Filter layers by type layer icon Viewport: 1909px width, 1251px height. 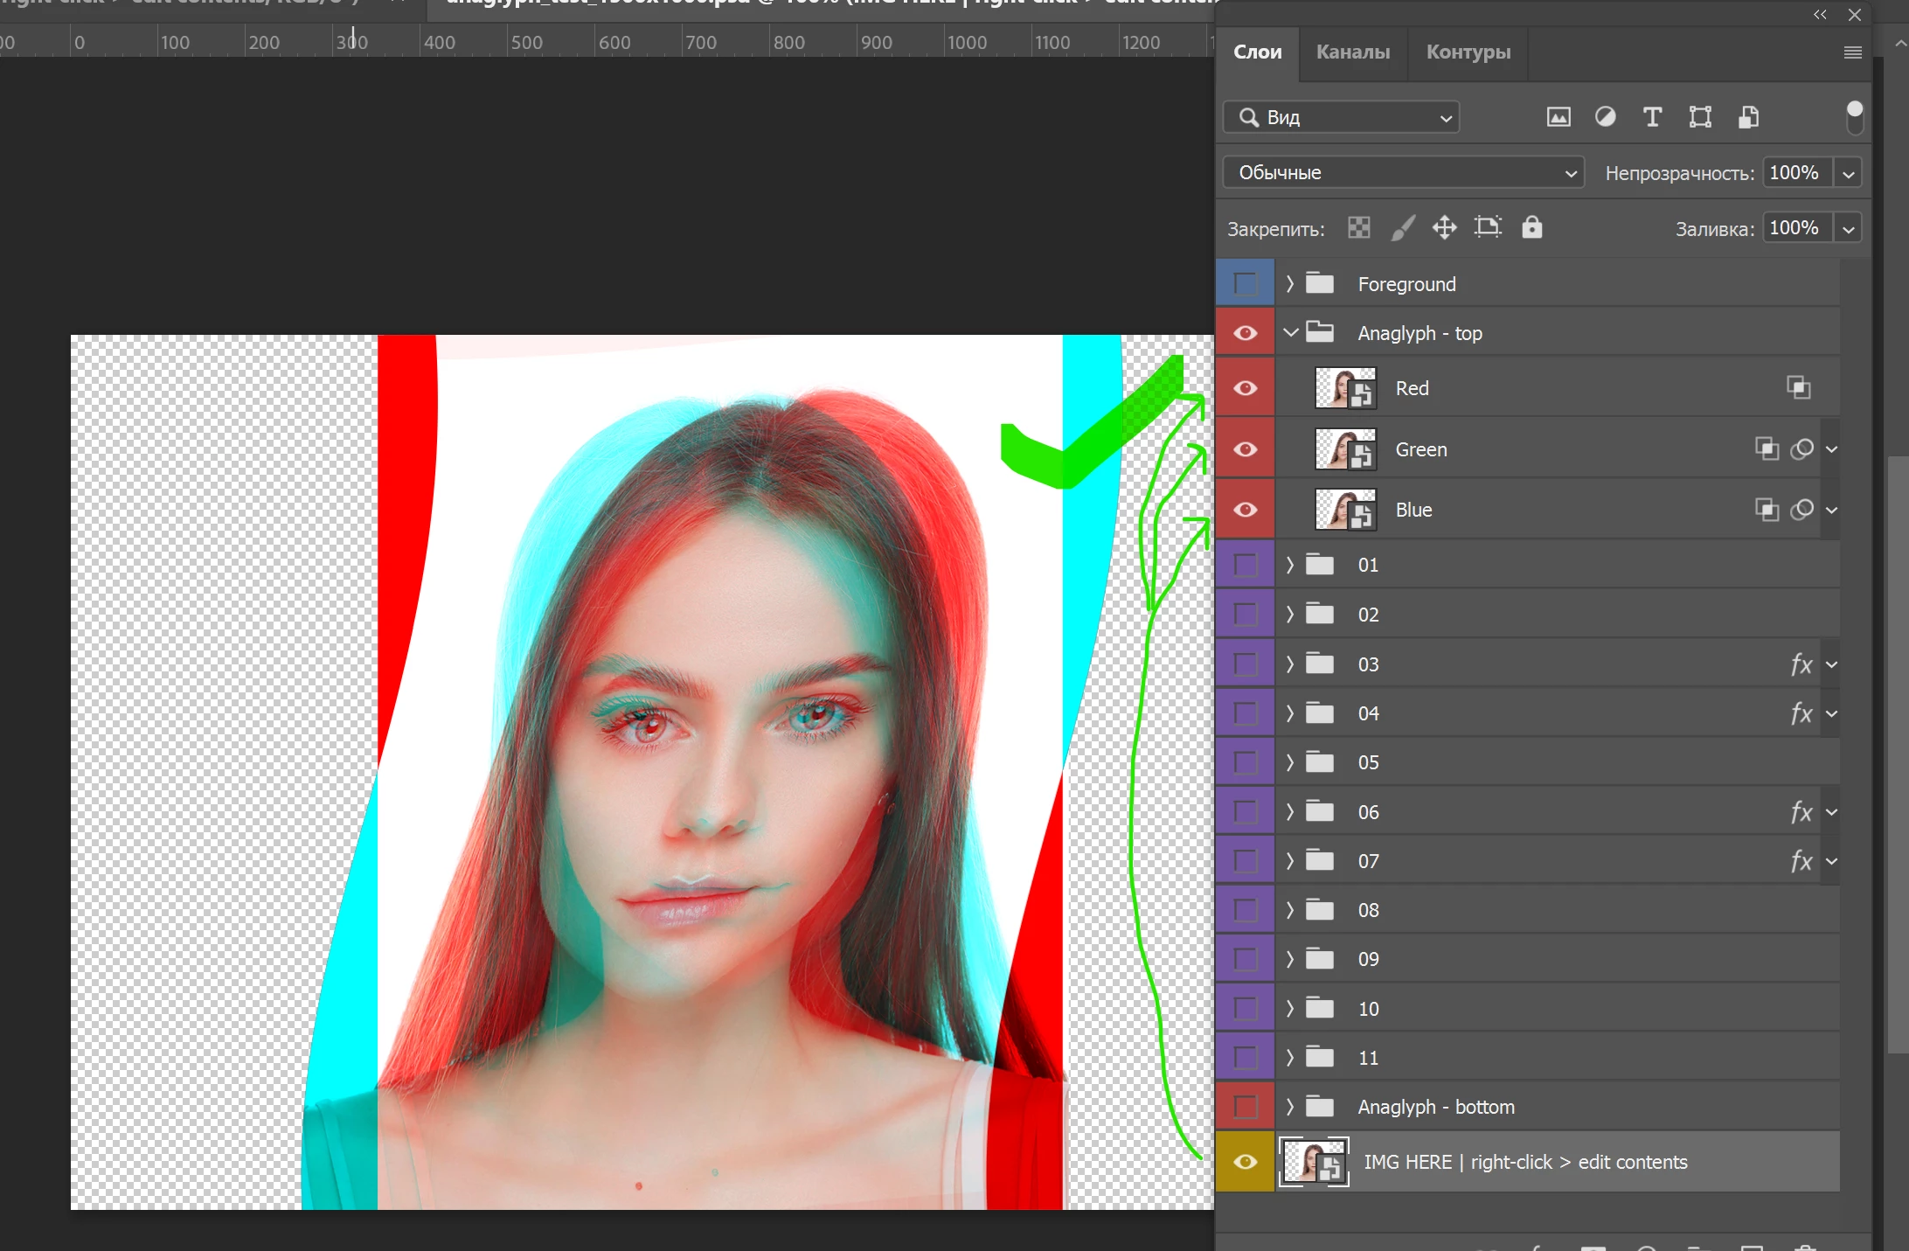pyautogui.click(x=1652, y=117)
